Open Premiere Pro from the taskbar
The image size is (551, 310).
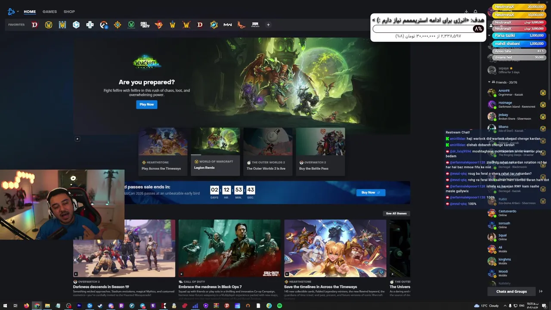79,306
